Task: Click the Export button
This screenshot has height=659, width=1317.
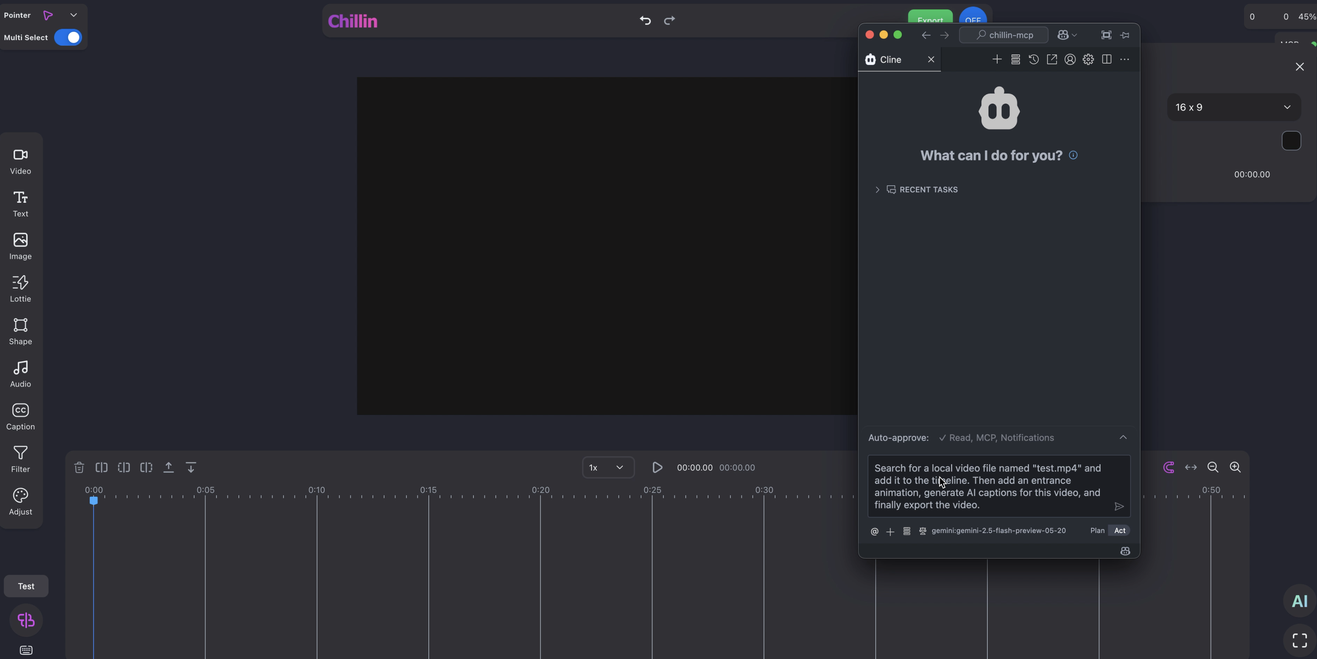Action: 930,17
